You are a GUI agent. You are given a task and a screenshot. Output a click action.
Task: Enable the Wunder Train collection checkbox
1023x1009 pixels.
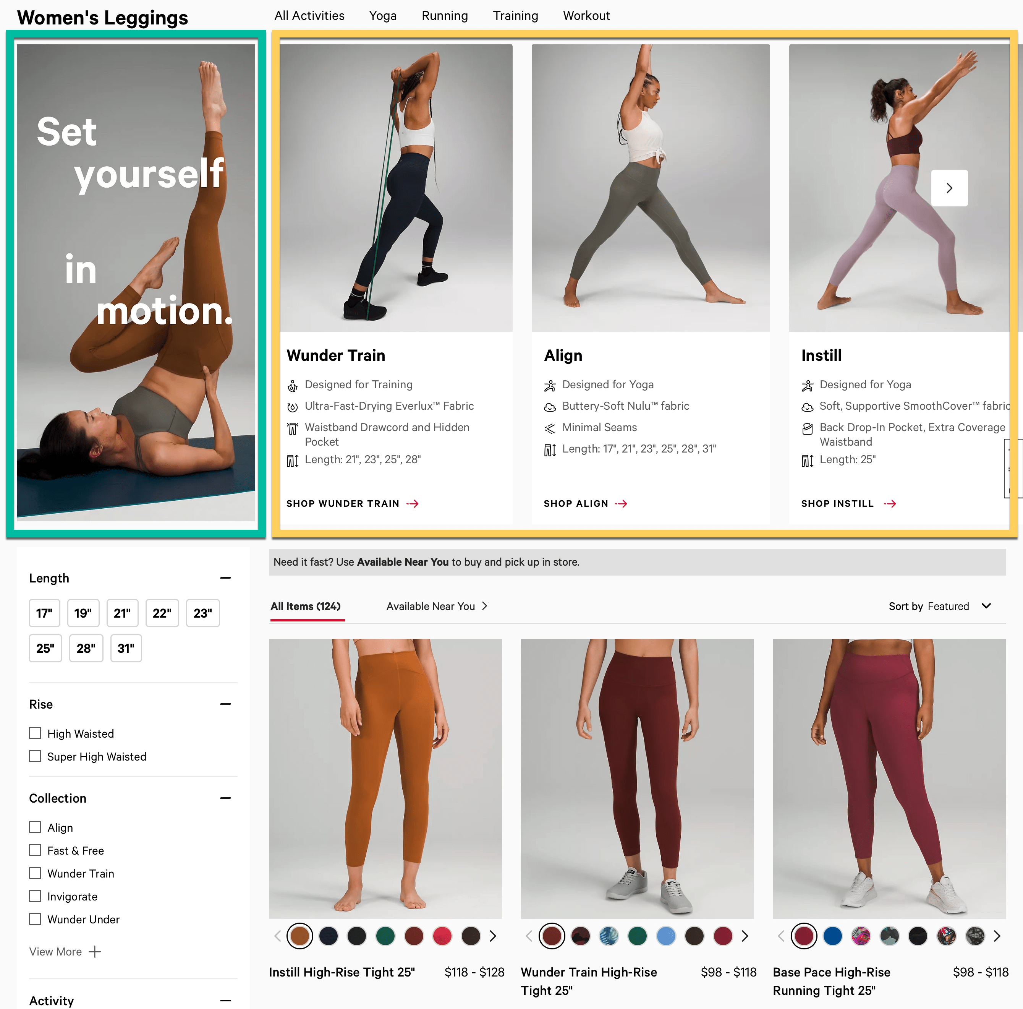(36, 873)
